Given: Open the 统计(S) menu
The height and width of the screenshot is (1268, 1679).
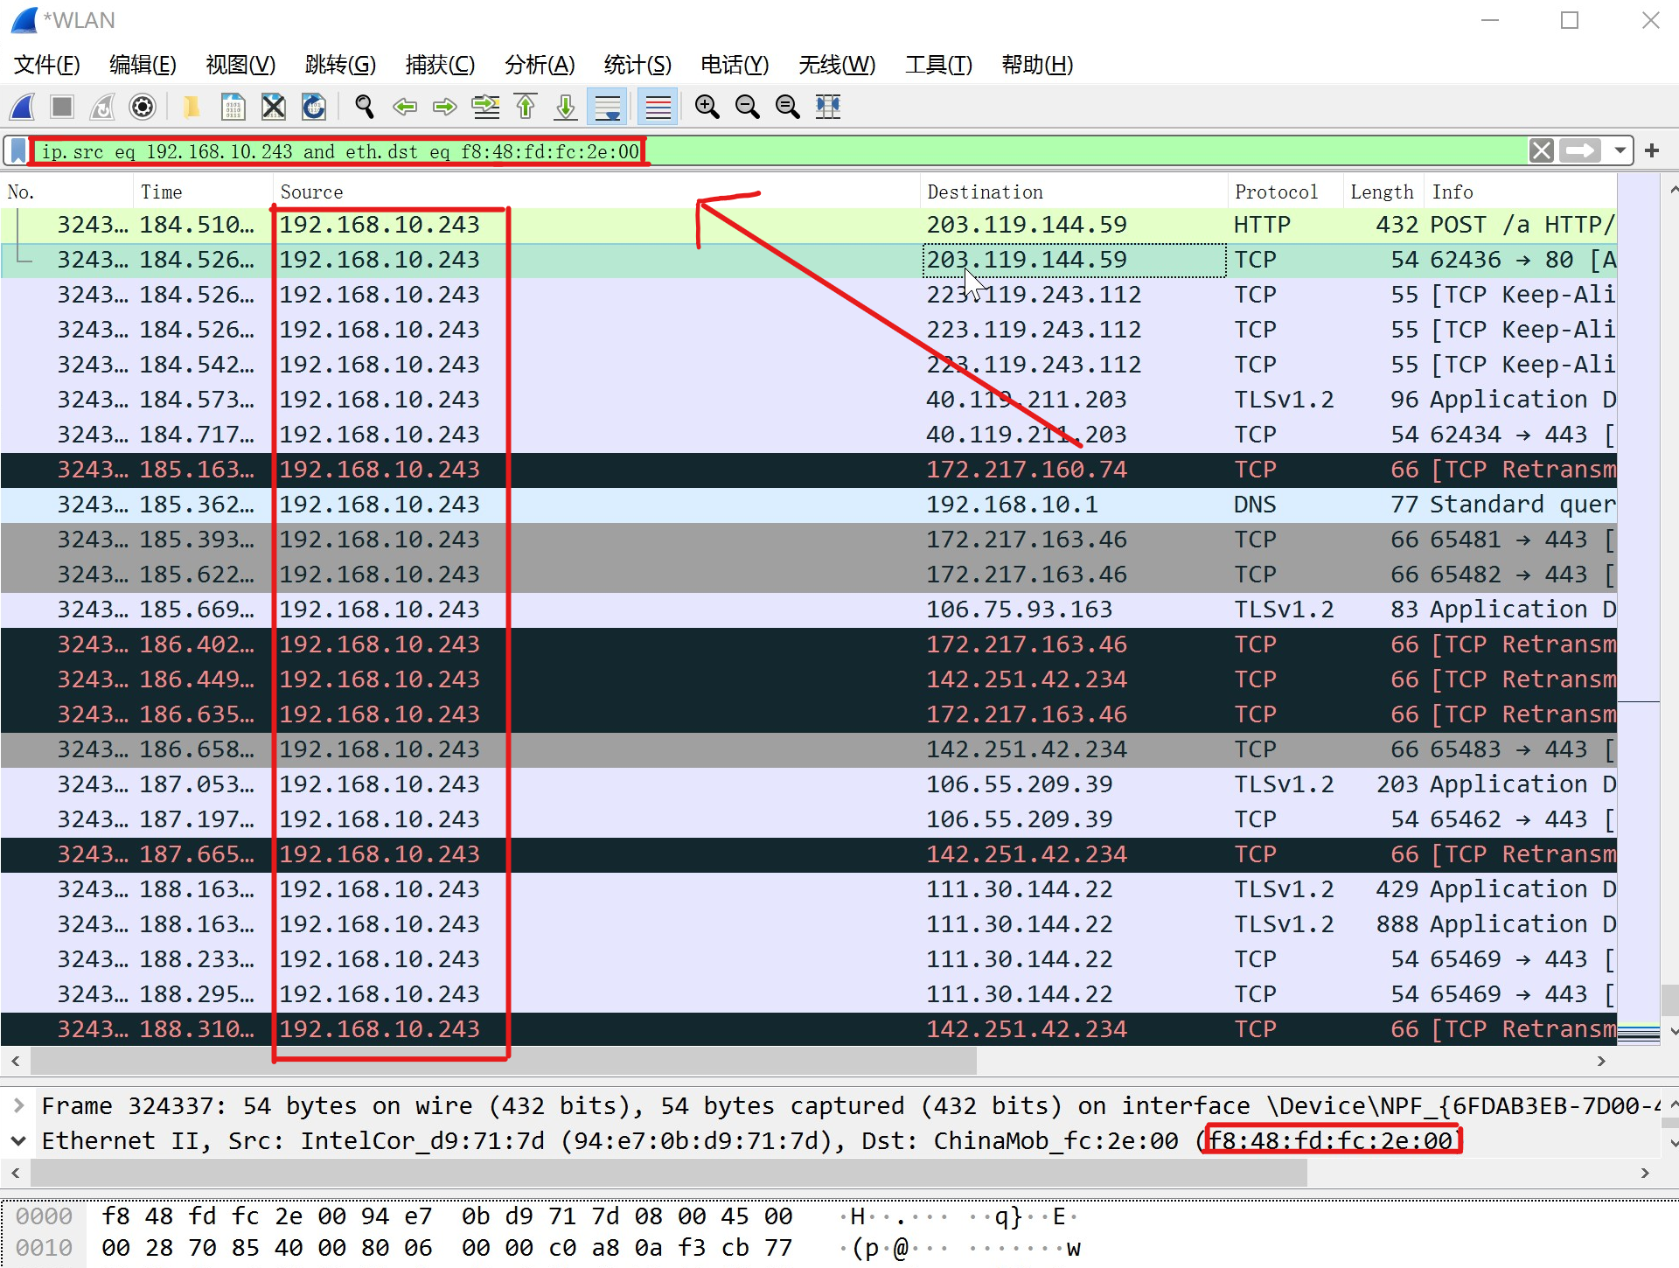Looking at the screenshot, I should point(637,65).
